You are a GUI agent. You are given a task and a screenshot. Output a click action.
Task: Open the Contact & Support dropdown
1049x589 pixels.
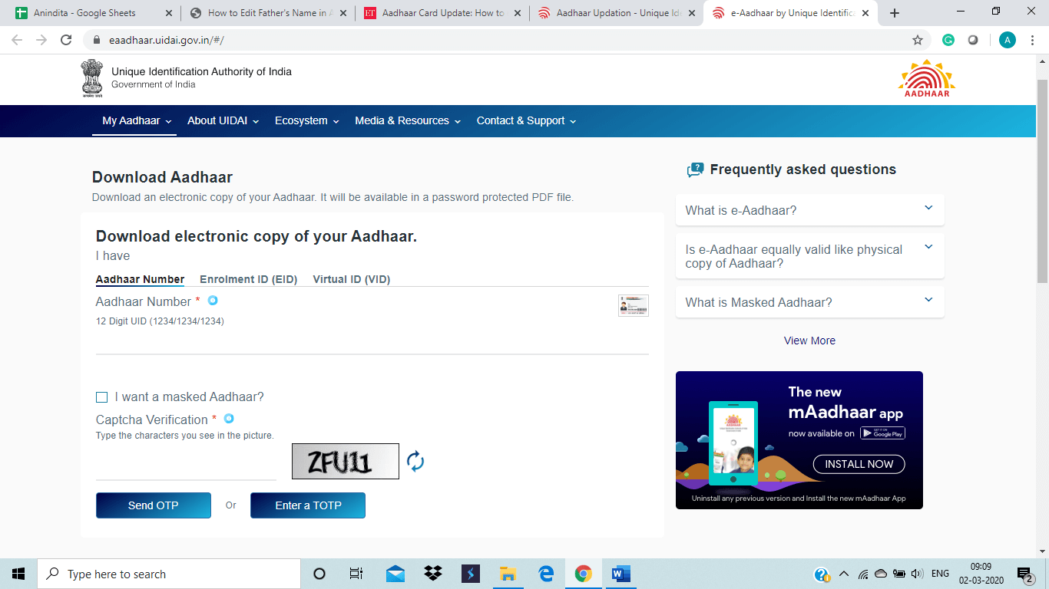pyautogui.click(x=526, y=120)
